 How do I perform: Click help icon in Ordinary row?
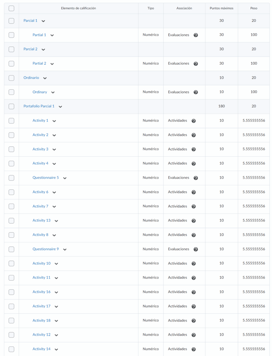click(x=196, y=92)
